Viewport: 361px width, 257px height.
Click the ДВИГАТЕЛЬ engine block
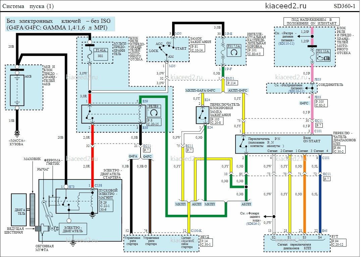19,210
